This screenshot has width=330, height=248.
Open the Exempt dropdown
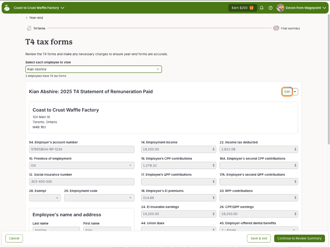[45, 198]
